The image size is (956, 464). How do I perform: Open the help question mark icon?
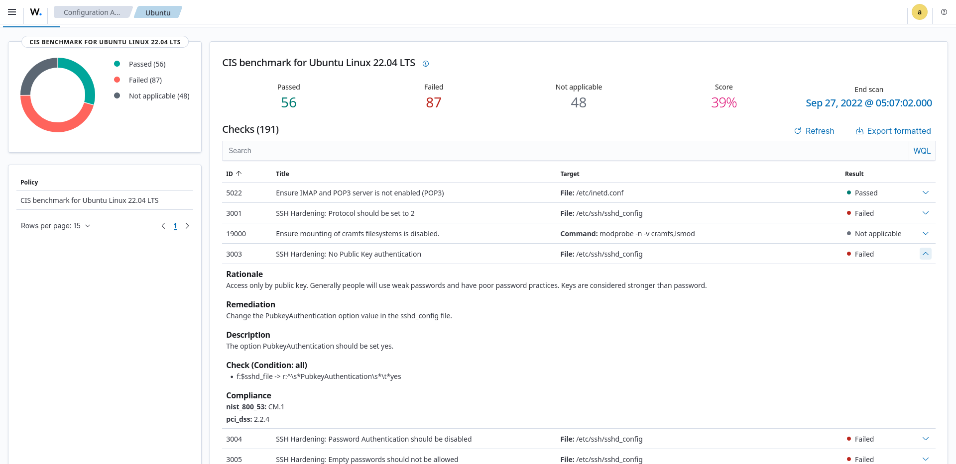click(944, 12)
